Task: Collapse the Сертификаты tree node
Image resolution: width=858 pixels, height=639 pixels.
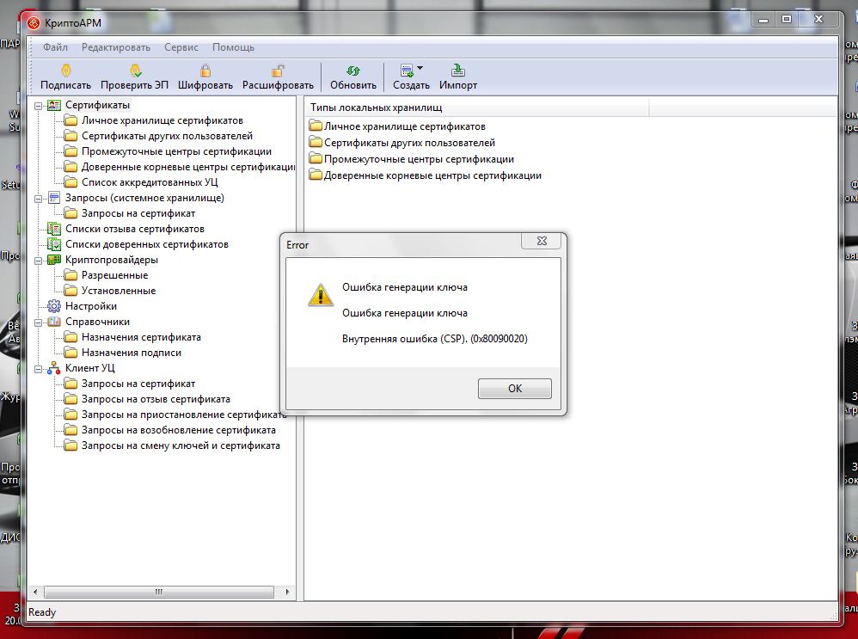Action: [x=38, y=105]
